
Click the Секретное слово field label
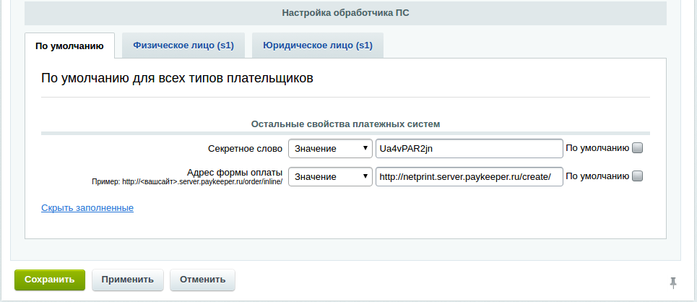pos(244,148)
